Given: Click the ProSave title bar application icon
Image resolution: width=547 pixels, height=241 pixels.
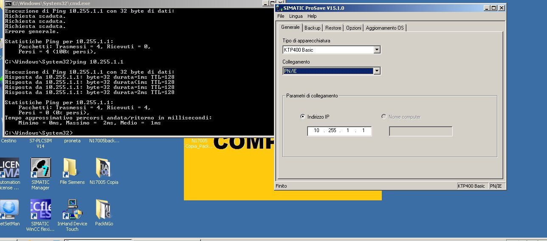Looking at the screenshot, I should (x=279, y=8).
